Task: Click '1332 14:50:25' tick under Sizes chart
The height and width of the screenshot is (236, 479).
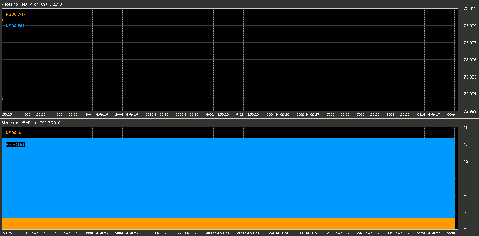Action: click(66, 233)
